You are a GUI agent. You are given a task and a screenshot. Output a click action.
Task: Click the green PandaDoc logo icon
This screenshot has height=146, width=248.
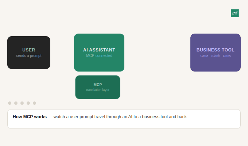[x=235, y=13]
